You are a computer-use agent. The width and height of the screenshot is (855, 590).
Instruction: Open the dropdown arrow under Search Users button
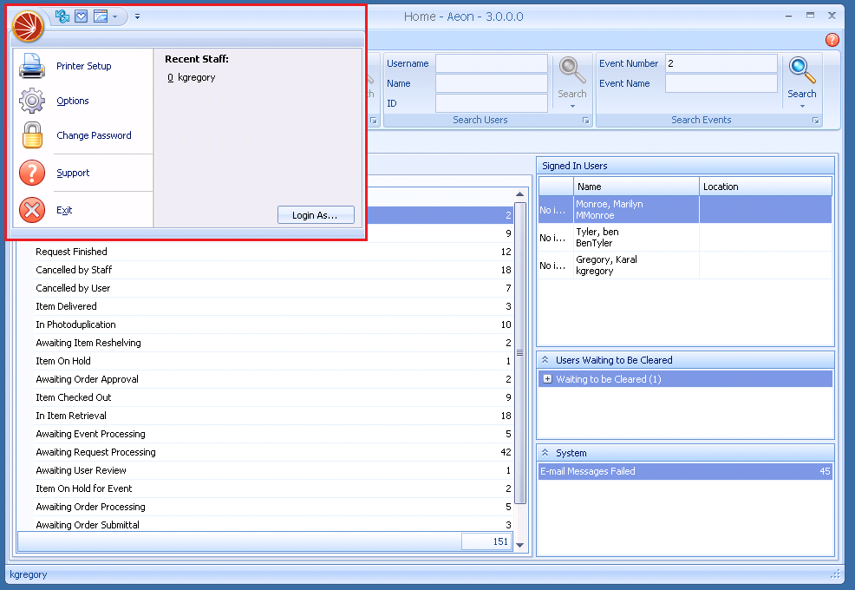(x=572, y=106)
